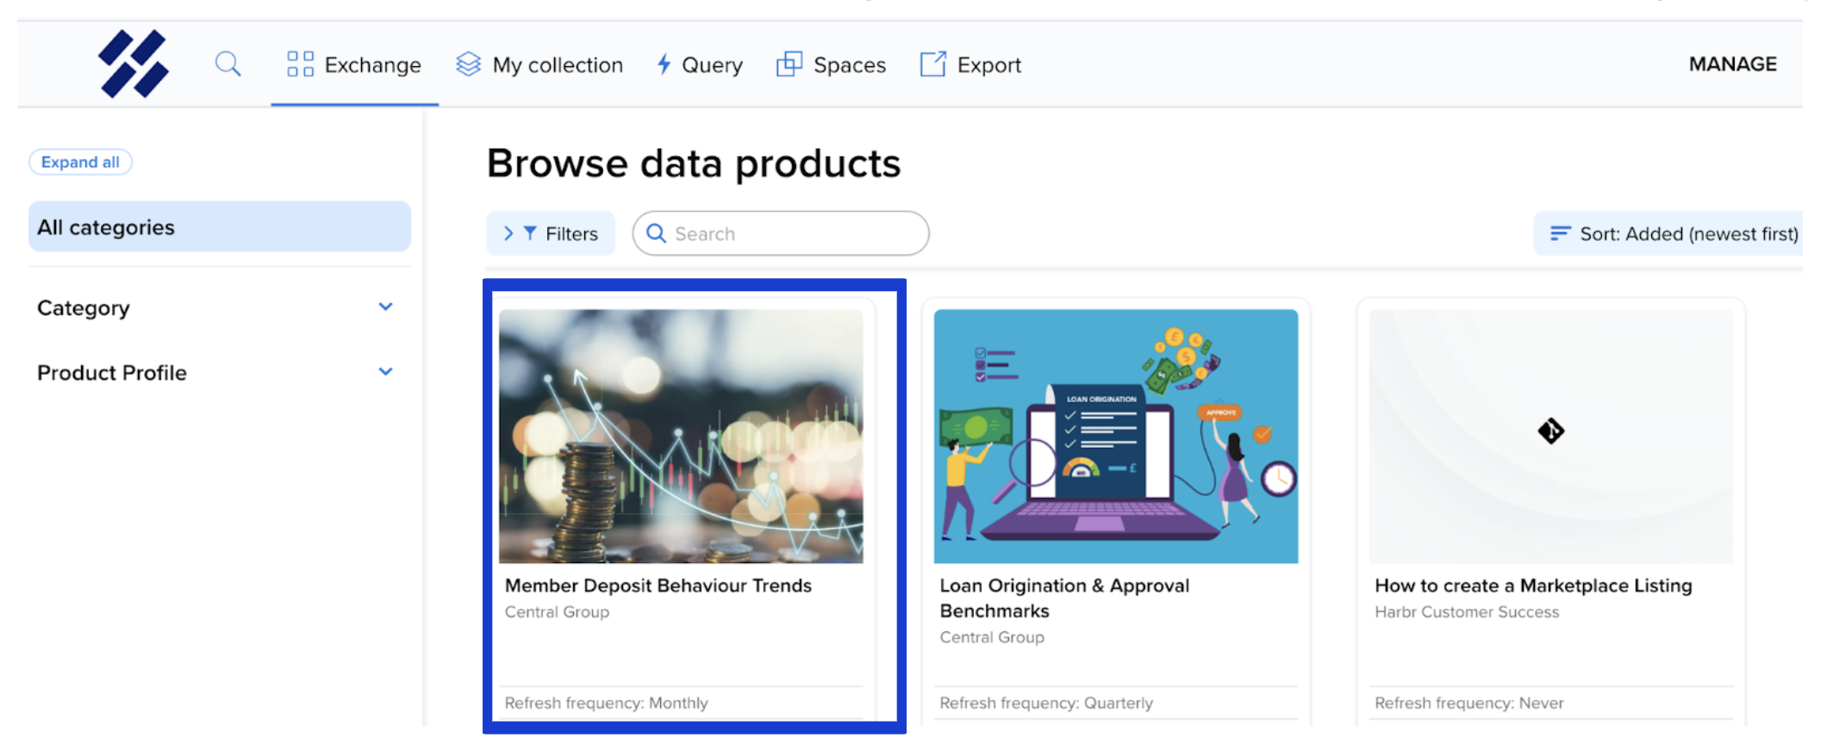Open the MANAGE link

[1732, 64]
